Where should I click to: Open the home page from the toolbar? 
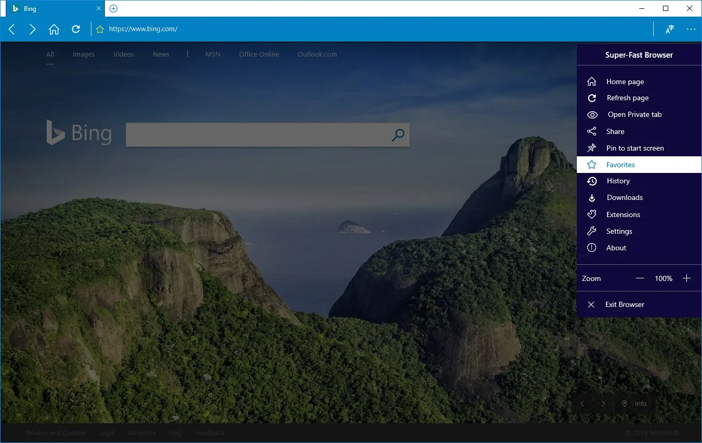click(54, 29)
